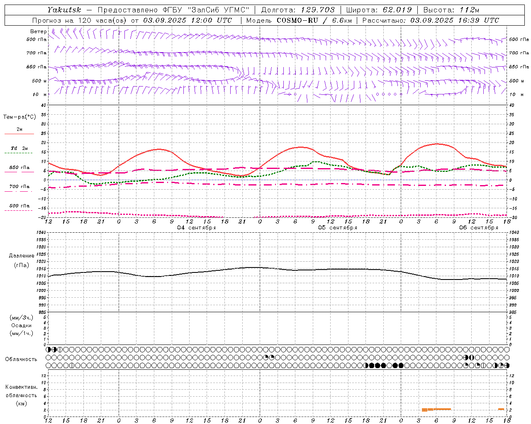Click the "Долгота: 129.703" longitude value
Image resolution: width=531 pixels, height=424 pixels.
[x=298, y=10]
